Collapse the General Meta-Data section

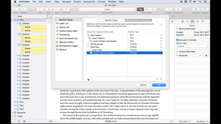(177, 29)
